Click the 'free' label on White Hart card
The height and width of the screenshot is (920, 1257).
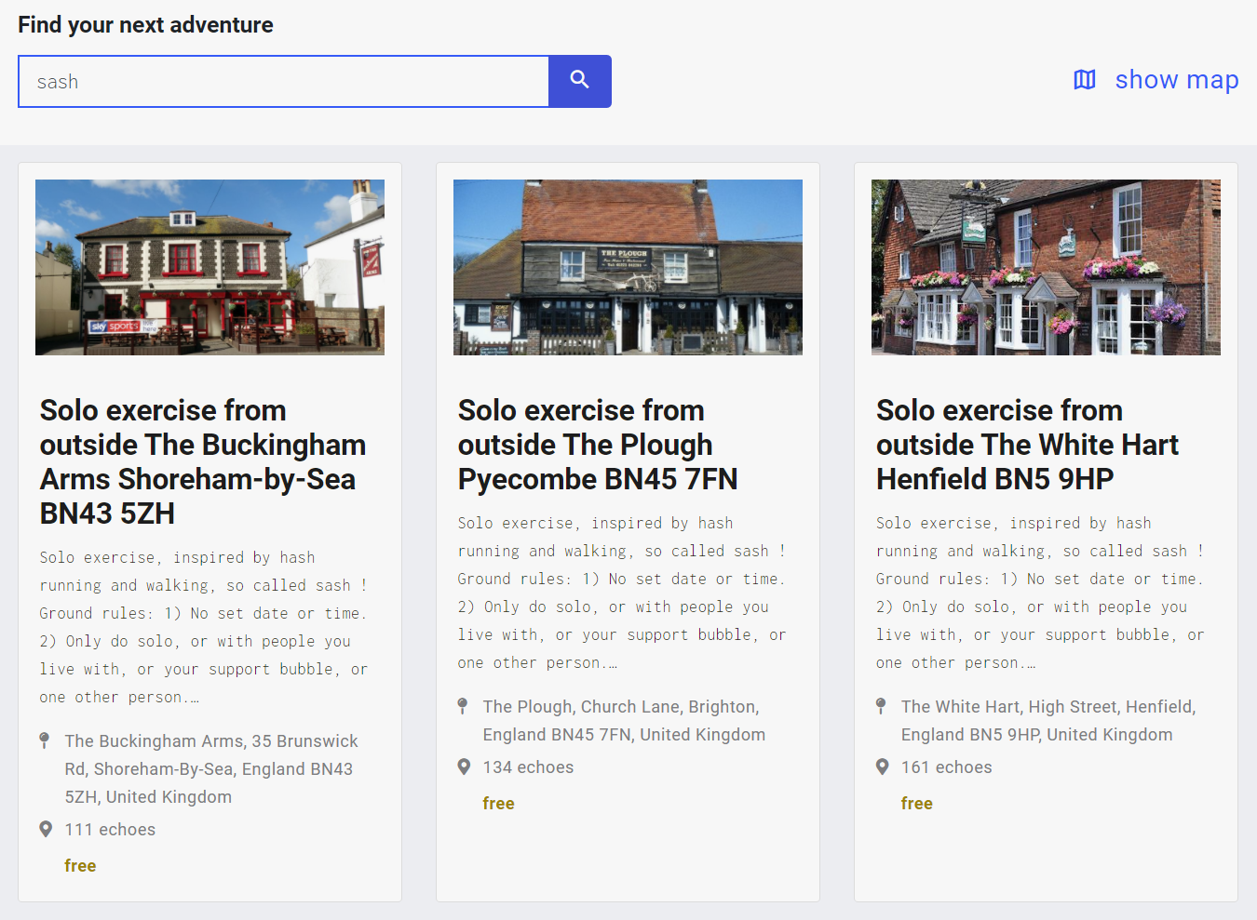[916, 804]
